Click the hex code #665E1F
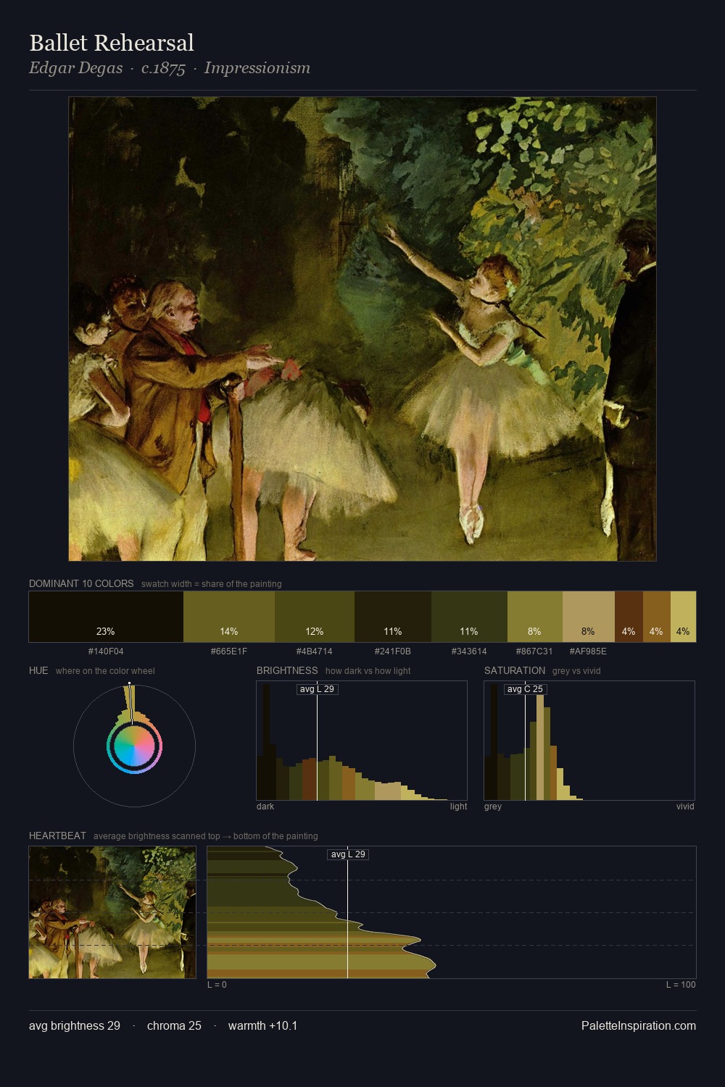 (x=229, y=651)
